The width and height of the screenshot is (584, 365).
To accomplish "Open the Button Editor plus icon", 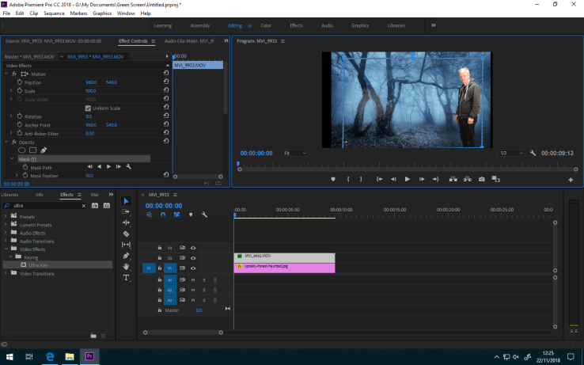I will point(571,180).
